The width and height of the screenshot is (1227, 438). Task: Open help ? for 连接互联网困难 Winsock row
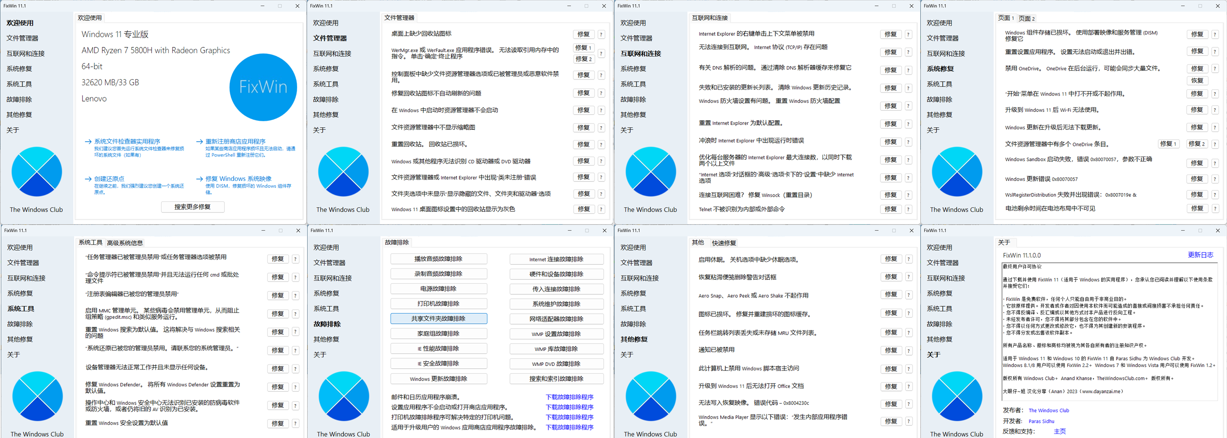pyautogui.click(x=908, y=195)
